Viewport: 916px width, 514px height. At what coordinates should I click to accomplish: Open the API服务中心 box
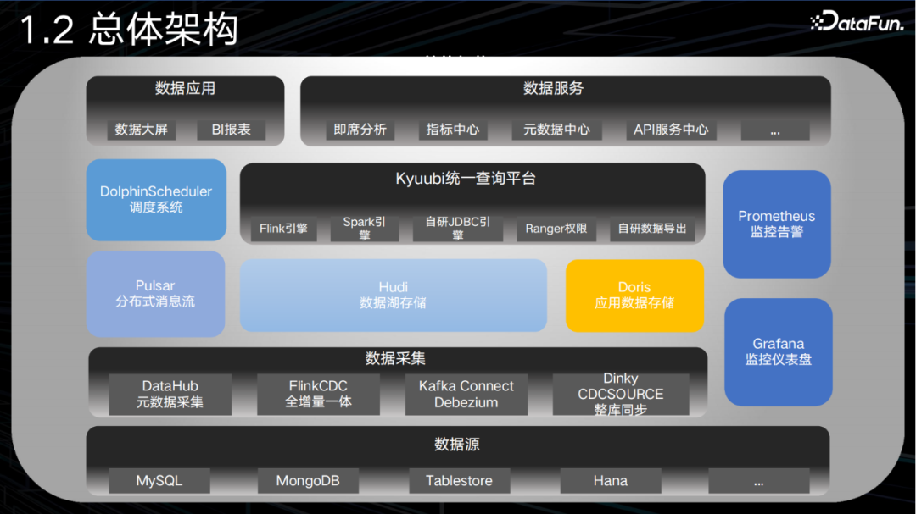pyautogui.click(x=671, y=130)
